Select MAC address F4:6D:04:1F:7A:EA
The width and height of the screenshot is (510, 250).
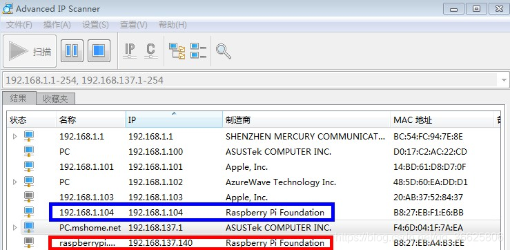coord(428,227)
